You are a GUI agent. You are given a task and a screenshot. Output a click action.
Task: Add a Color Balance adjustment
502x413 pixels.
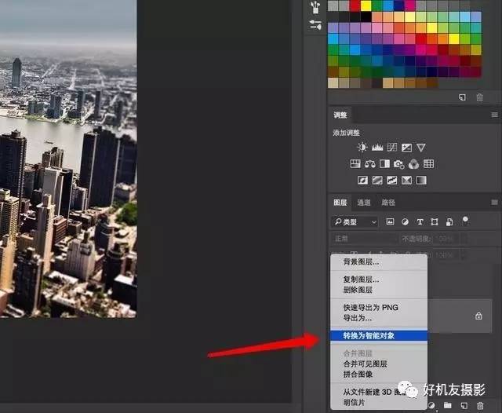point(370,164)
